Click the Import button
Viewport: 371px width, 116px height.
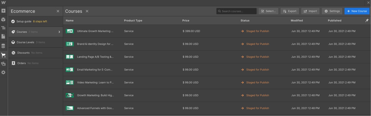[x=310, y=11]
